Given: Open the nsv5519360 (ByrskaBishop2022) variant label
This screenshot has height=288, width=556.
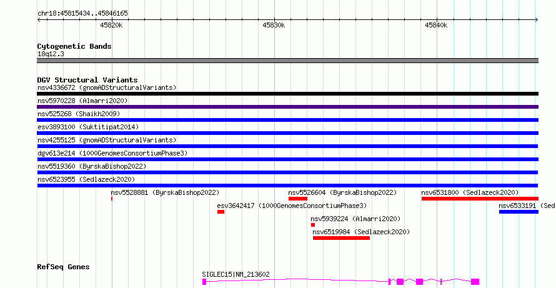Looking at the screenshot, I should 92,166.
